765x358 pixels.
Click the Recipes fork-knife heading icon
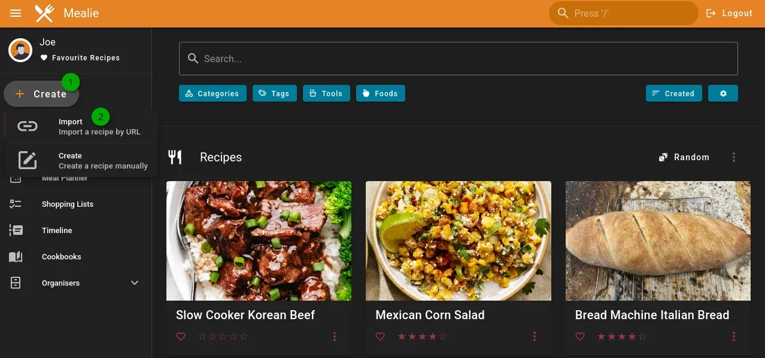[175, 157]
